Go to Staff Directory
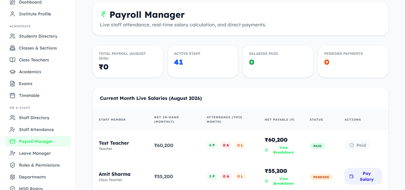This screenshot has width=405, height=190. (x=38, y=118)
